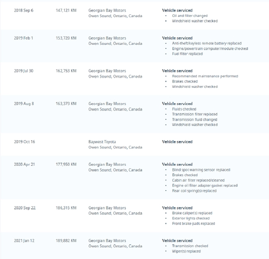Click the "Oil and filter changed" entry
269x259 pixels.
tap(190, 16)
